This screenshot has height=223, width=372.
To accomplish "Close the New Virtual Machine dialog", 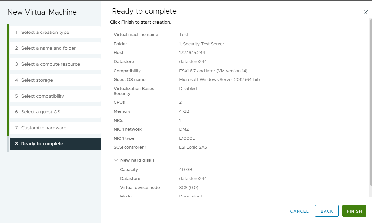I will [365, 13].
